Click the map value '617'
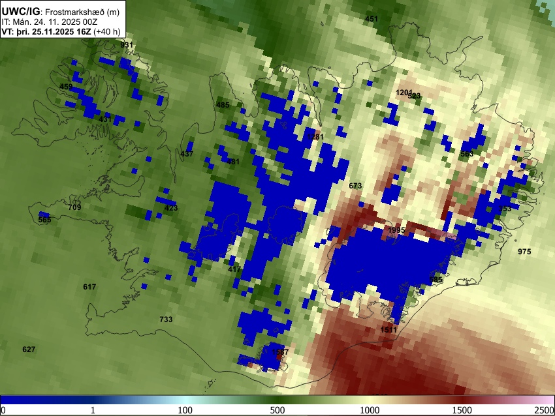 pyautogui.click(x=89, y=287)
